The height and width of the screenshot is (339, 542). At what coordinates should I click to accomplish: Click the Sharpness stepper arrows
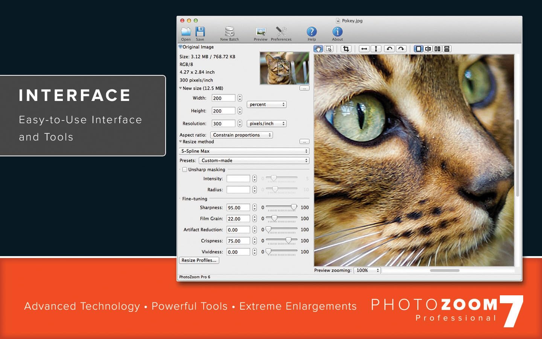[254, 208]
